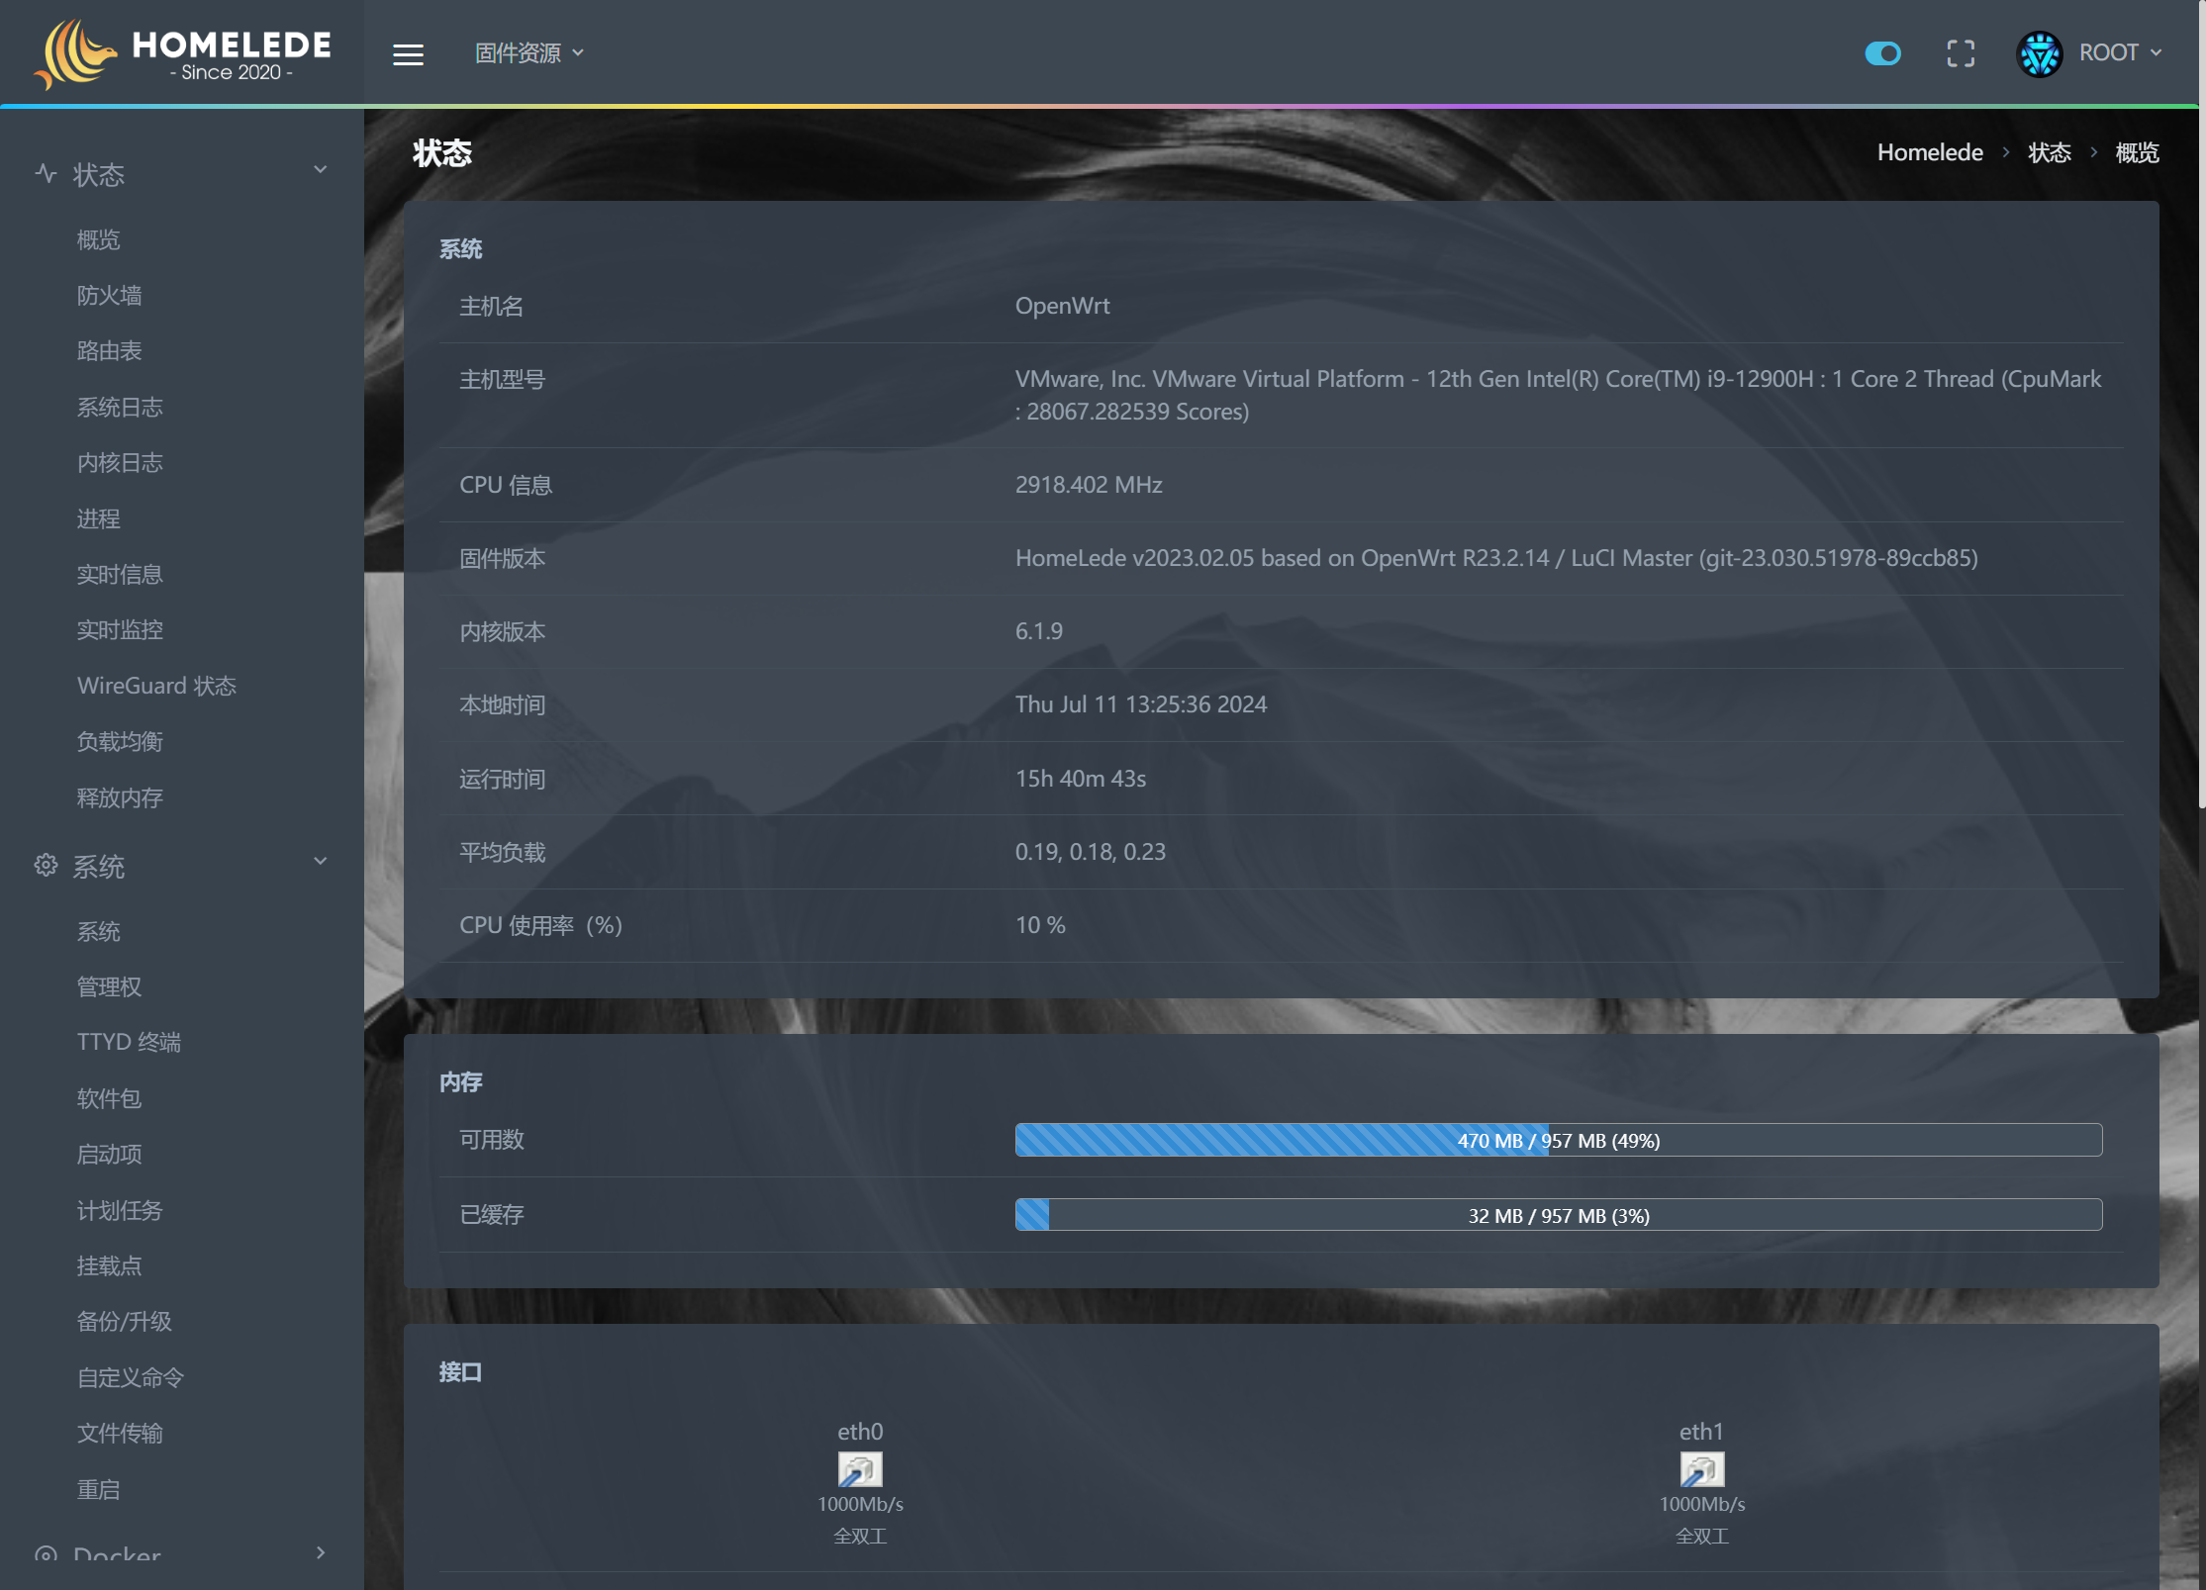Click the 已缓存 memory progress bar

click(x=1559, y=1215)
